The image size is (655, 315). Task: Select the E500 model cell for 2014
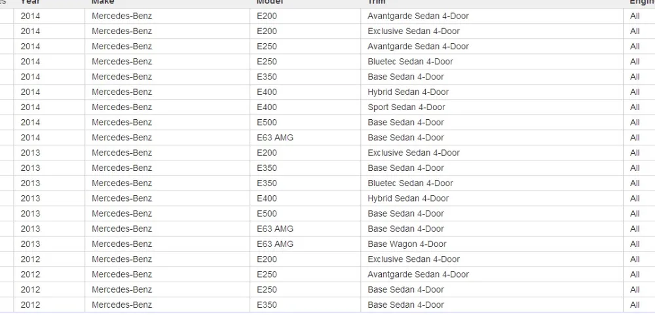tap(267, 122)
